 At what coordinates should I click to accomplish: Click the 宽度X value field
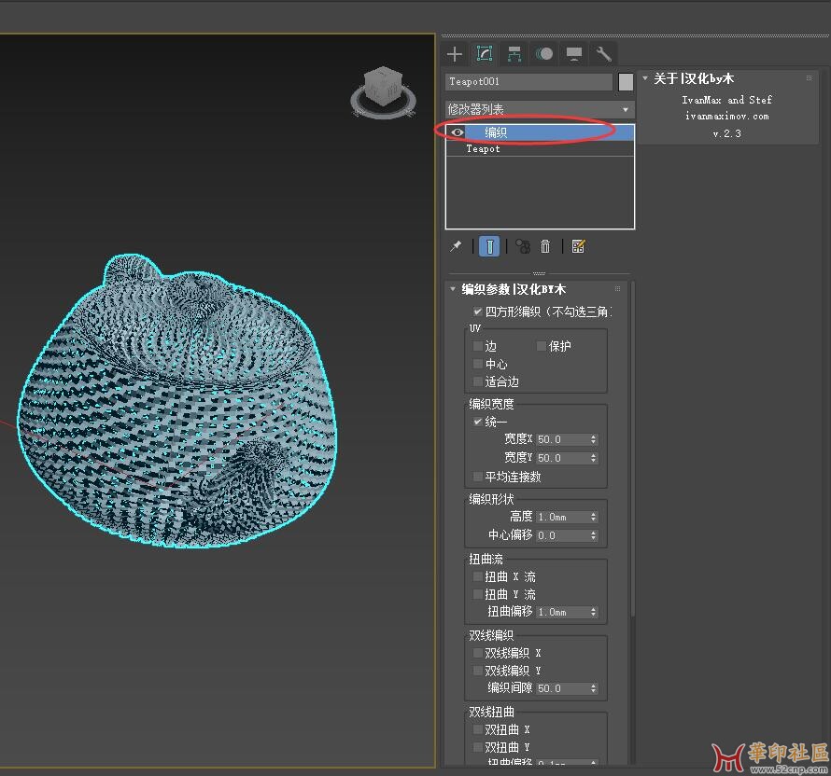[562, 439]
